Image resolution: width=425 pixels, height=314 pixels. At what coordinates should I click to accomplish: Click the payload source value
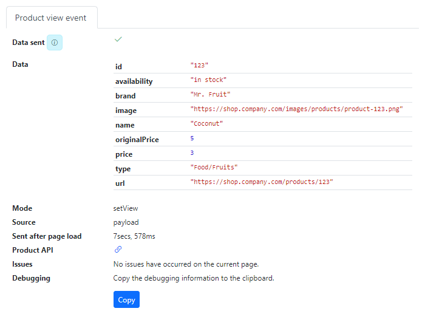126,222
